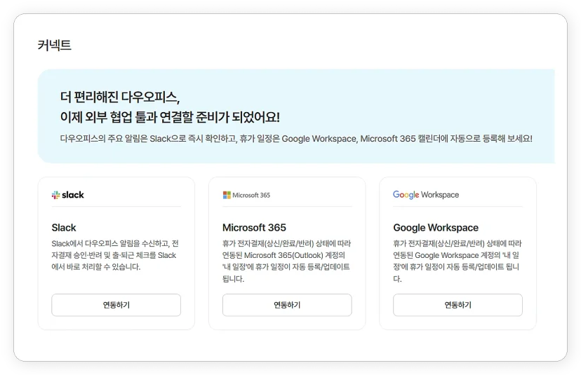Select the 커넥트 page title
The width and height of the screenshot is (581, 375).
coord(55,45)
